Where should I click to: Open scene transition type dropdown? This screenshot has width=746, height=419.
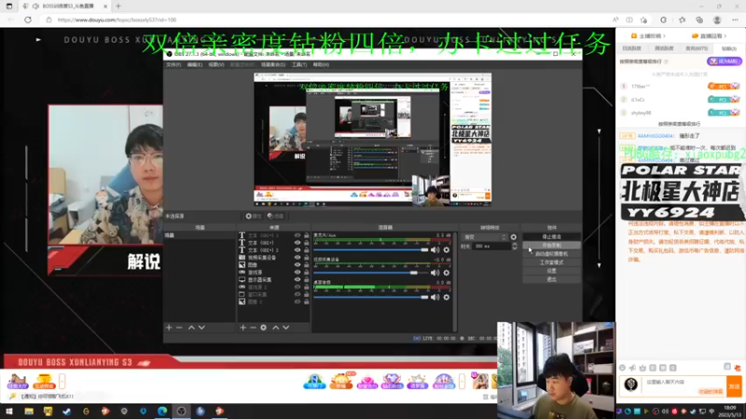pos(485,237)
